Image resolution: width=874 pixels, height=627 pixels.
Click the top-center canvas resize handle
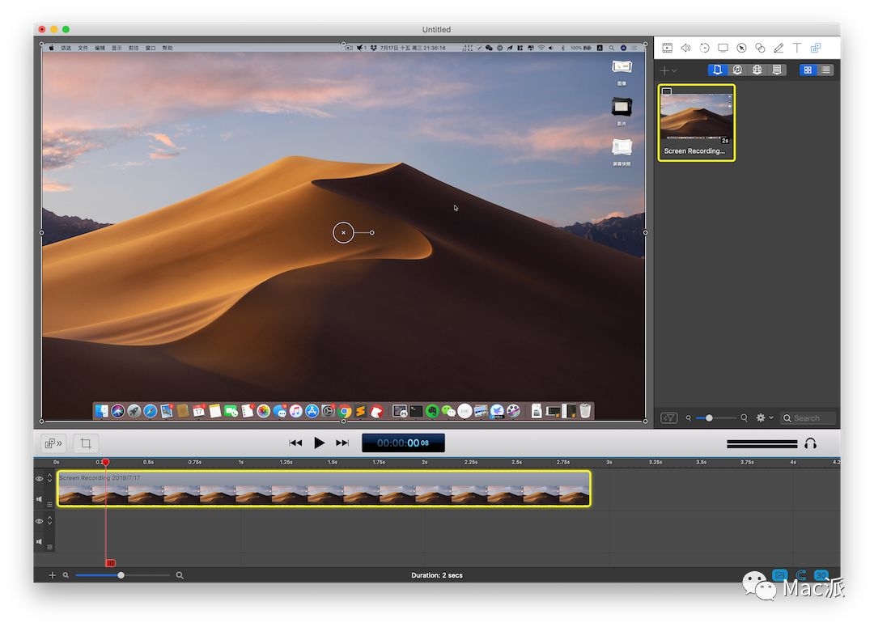343,44
